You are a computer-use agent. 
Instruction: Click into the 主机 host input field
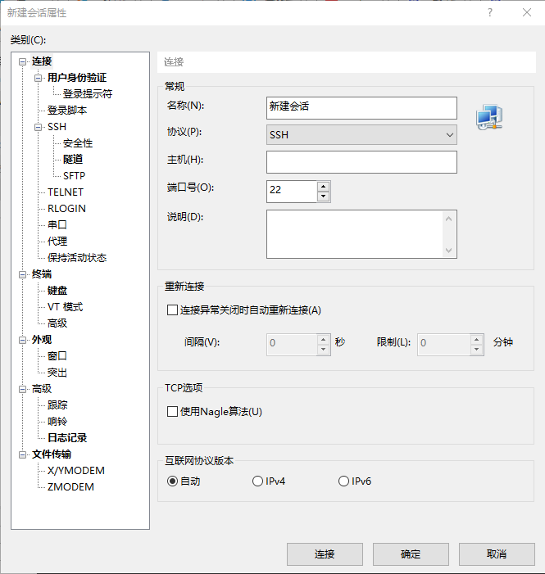[361, 162]
